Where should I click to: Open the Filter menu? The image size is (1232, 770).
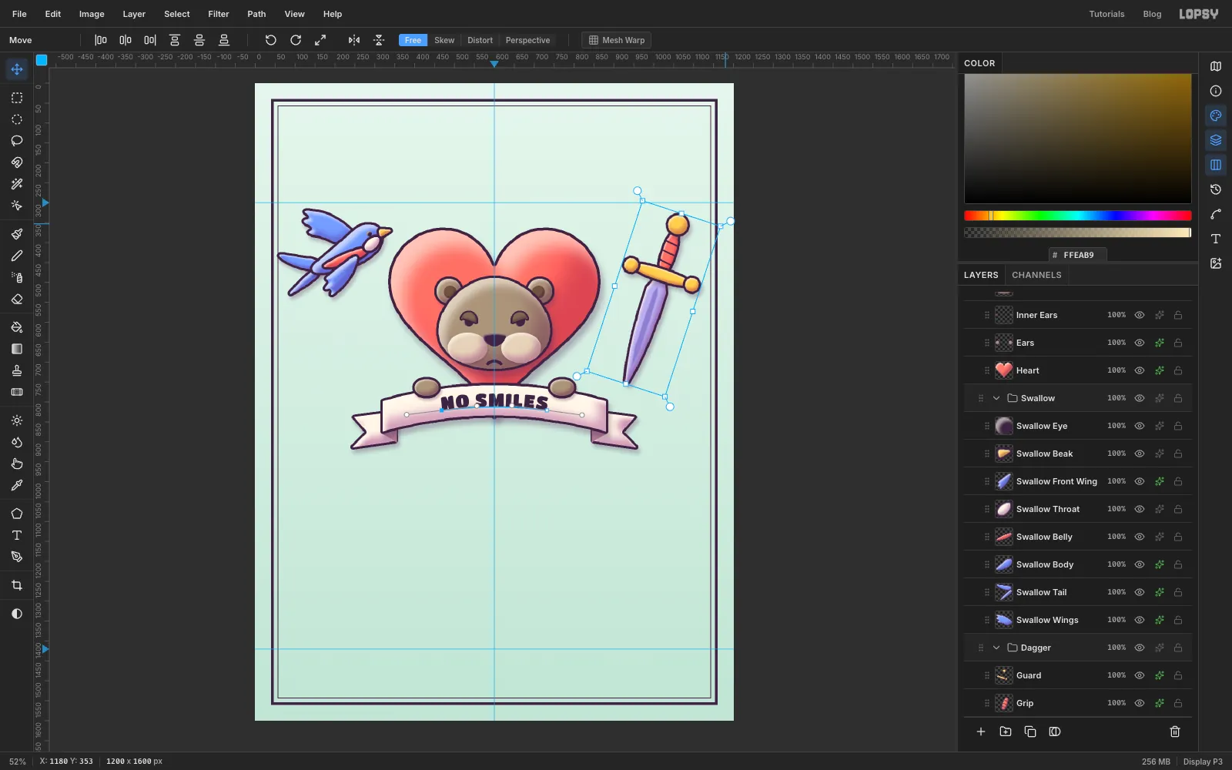pos(219,14)
